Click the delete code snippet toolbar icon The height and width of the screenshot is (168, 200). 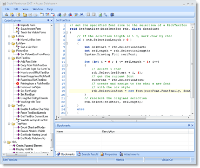coord(70,15)
